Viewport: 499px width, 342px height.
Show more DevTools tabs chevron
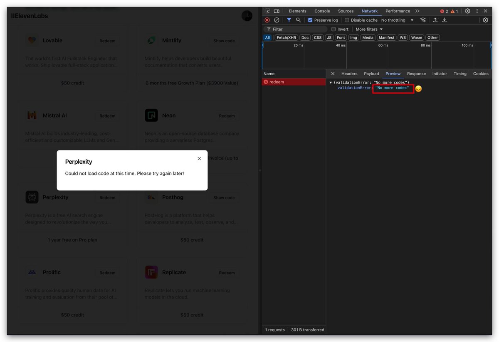(417, 11)
